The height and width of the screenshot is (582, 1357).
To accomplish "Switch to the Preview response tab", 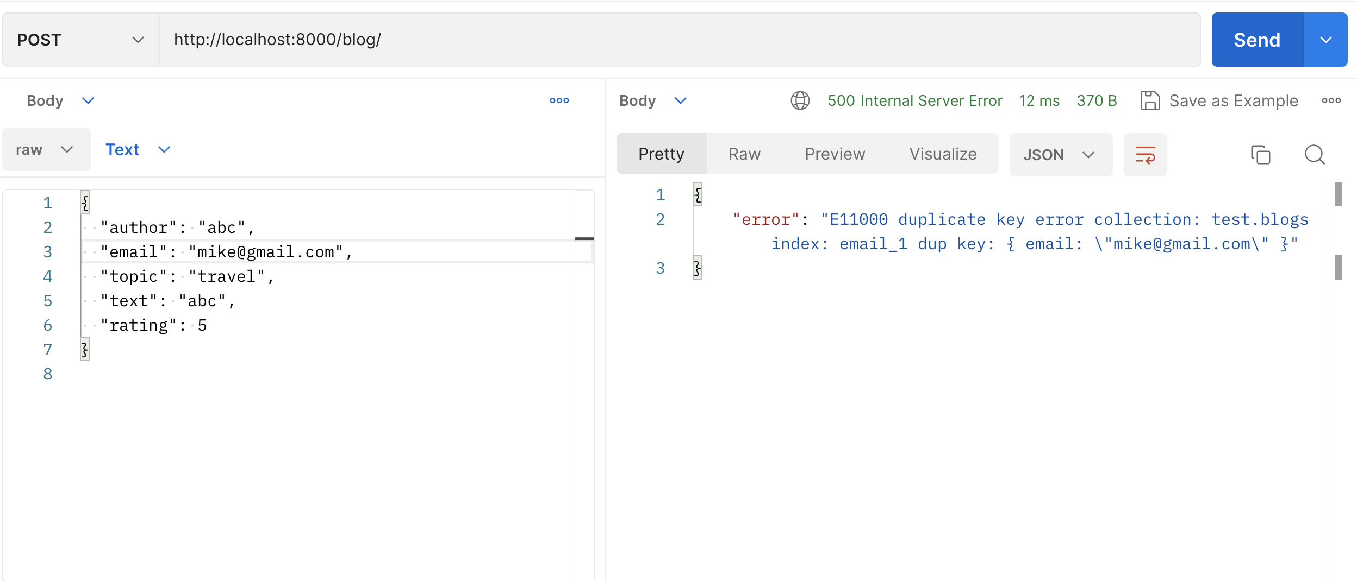I will (x=835, y=154).
